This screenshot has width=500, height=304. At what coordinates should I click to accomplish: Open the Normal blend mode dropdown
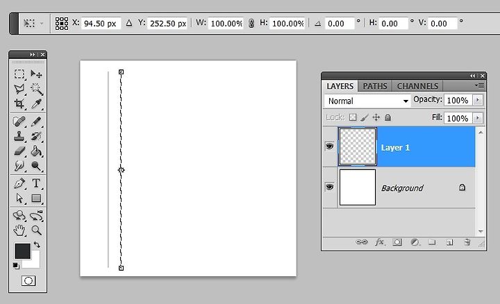[x=367, y=101]
